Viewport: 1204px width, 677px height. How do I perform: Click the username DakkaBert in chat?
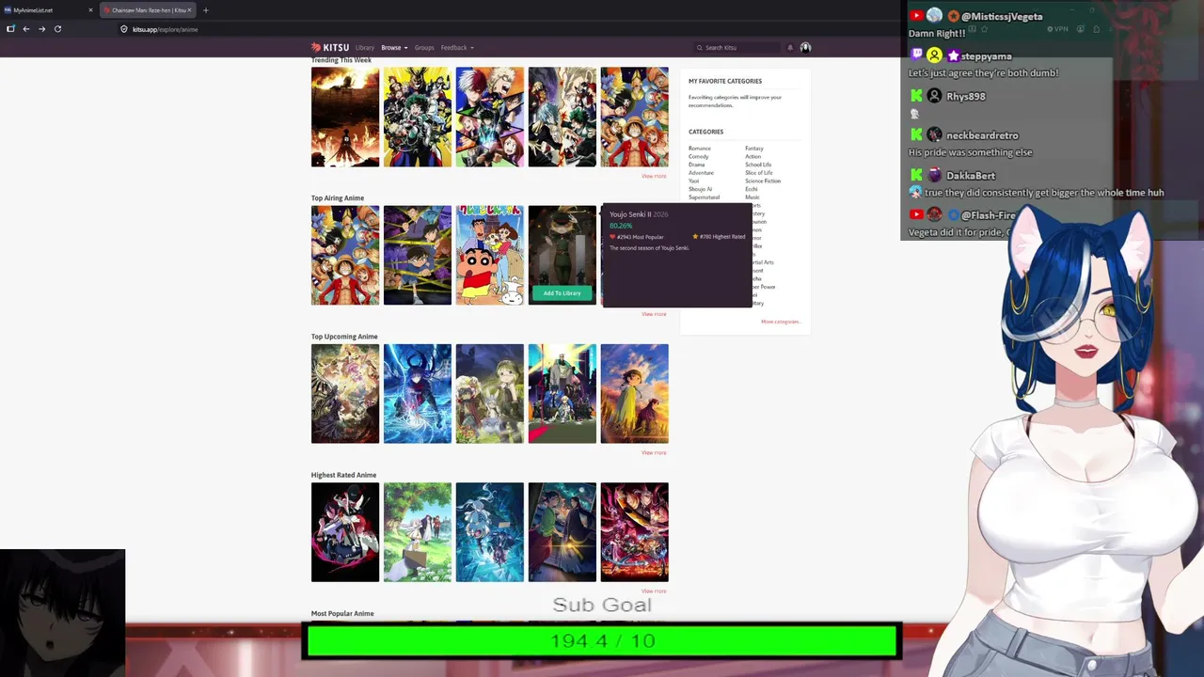tap(971, 176)
